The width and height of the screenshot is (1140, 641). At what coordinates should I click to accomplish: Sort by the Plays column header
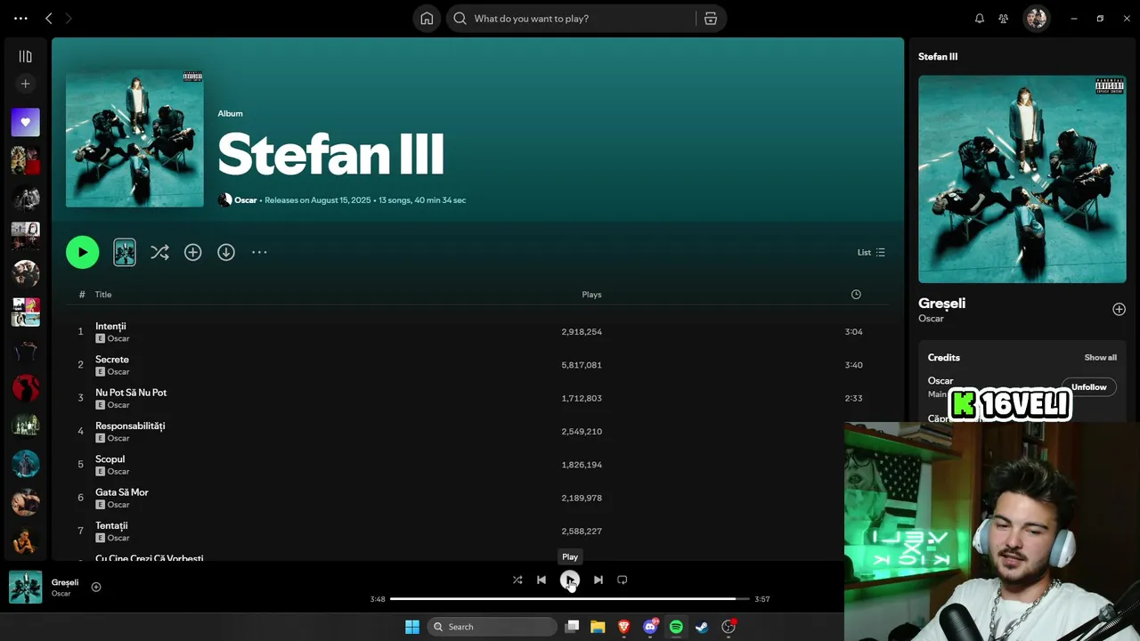(x=591, y=295)
